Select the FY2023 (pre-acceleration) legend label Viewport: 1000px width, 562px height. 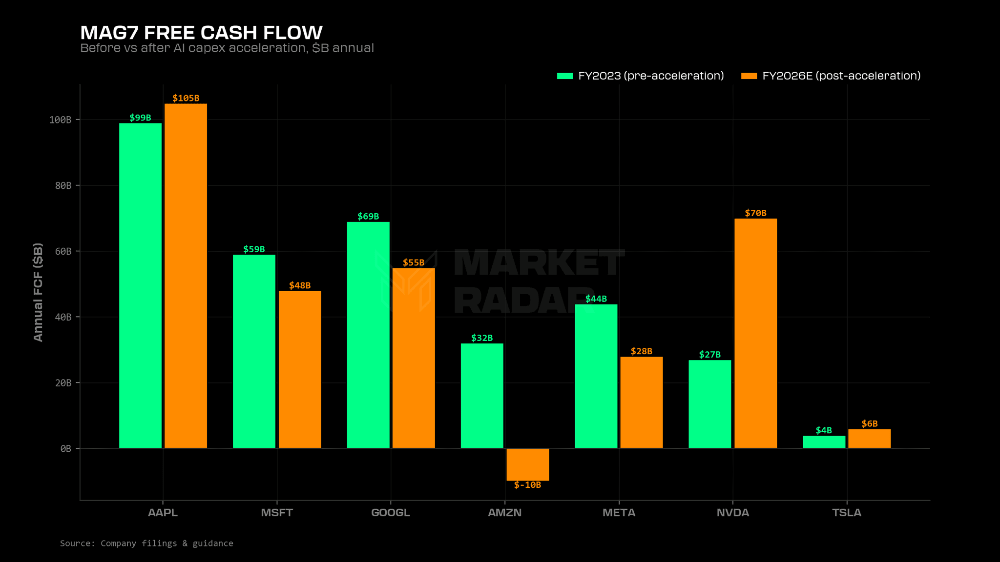tap(651, 76)
